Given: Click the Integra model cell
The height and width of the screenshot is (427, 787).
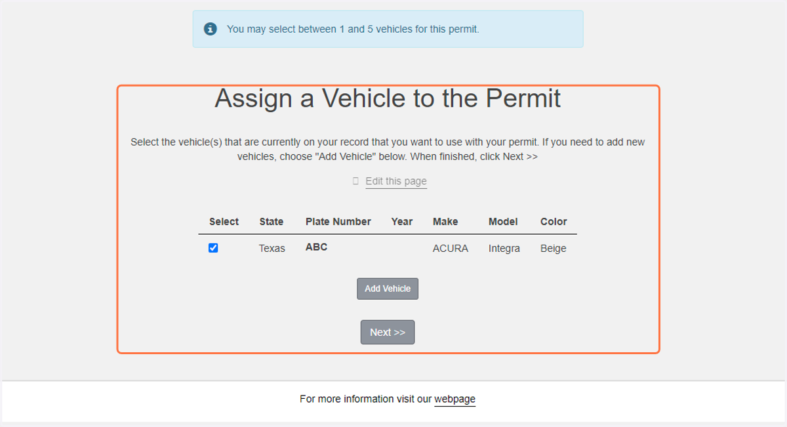Looking at the screenshot, I should pyautogui.click(x=504, y=249).
